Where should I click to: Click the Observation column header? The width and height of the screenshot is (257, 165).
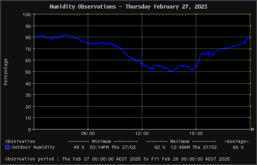click(x=20, y=142)
